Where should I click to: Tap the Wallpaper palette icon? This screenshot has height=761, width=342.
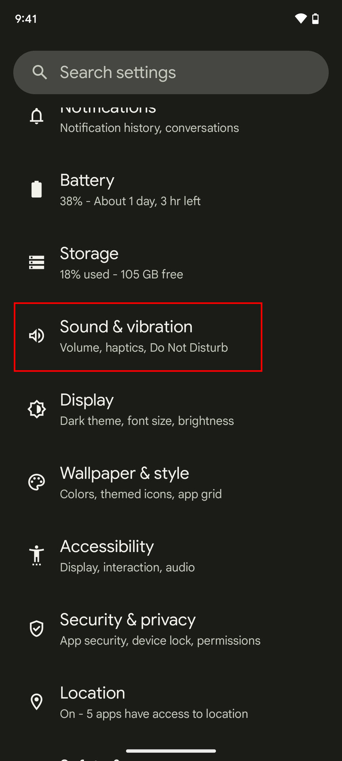pyautogui.click(x=37, y=482)
